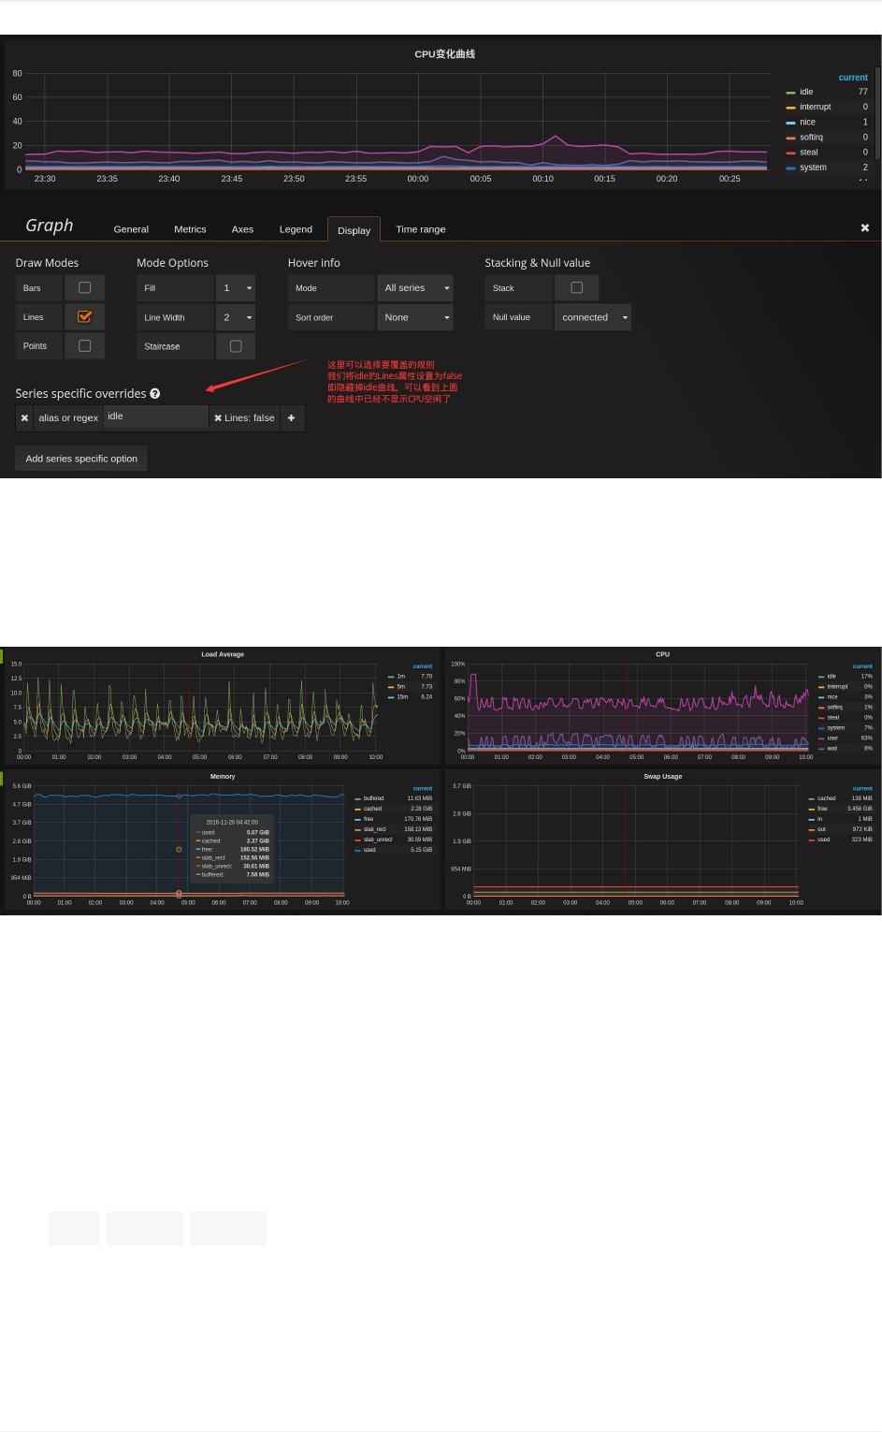Click the plus icon to add an override property

tap(292, 417)
